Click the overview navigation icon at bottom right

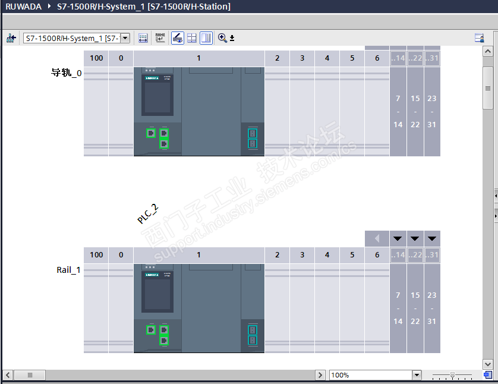(x=488, y=375)
